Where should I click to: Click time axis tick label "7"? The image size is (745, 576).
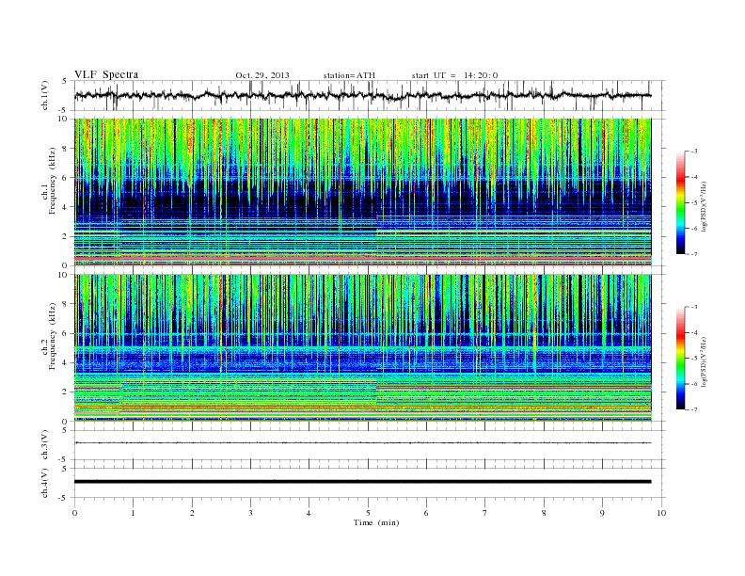[x=485, y=513]
